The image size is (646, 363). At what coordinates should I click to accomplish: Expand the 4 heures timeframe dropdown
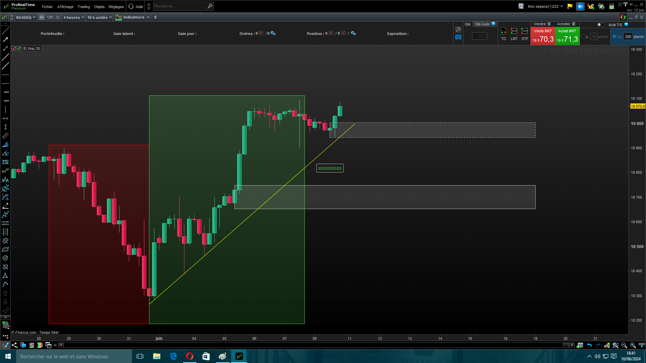tap(74, 17)
